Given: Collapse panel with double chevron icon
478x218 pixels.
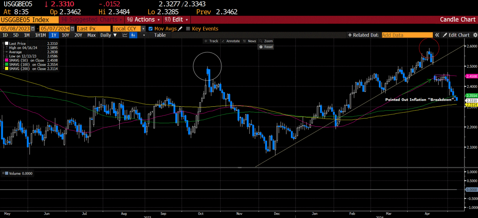Looking at the screenshot, I should 437,35.
